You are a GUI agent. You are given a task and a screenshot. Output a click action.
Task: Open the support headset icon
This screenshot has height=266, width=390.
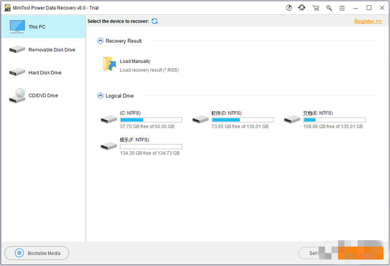click(302, 8)
